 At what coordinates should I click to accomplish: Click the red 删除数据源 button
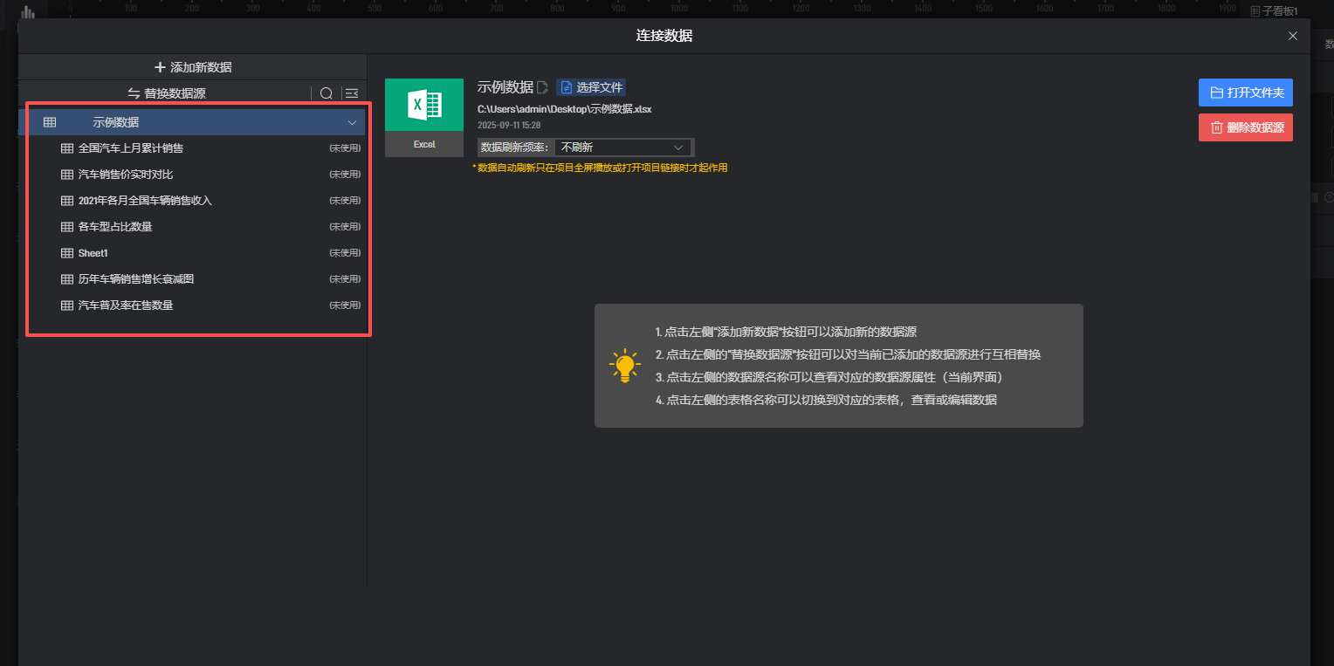[1245, 127]
